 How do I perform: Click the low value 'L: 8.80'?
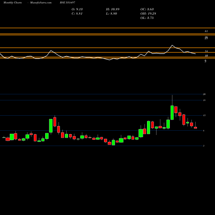pos(111,14)
